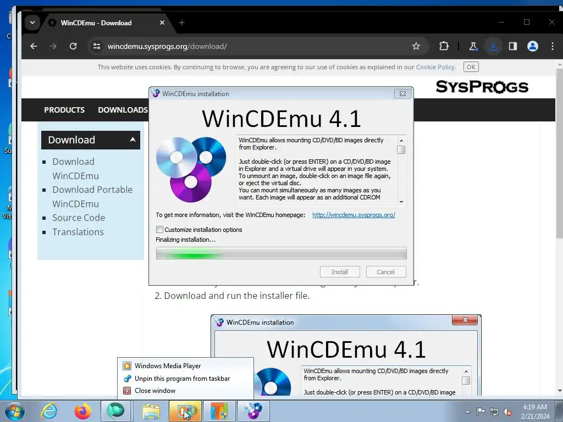Select Windows Media Player in jump list
Screen dimensions: 563x422
pos(185,366)
